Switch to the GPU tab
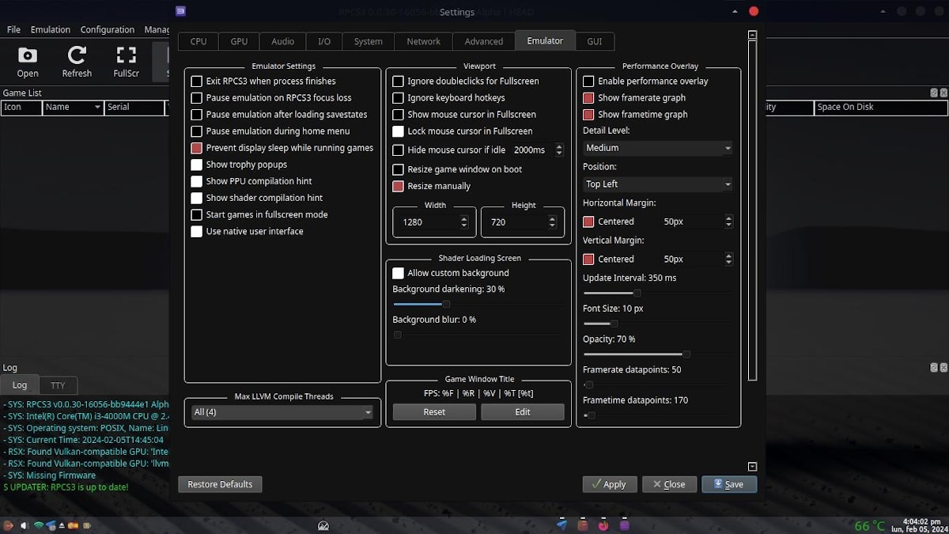 click(239, 41)
